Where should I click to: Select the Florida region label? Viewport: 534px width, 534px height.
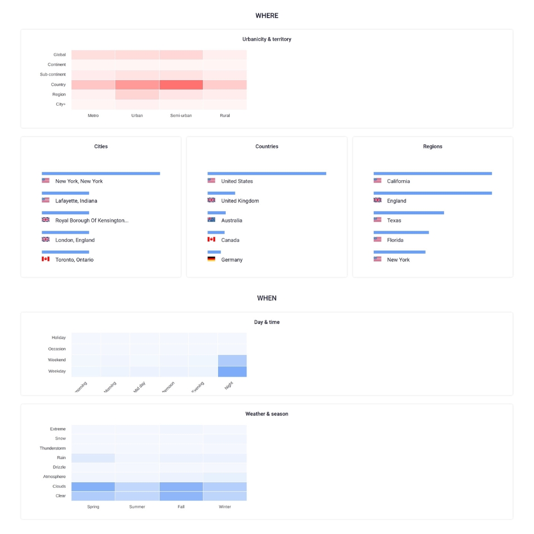point(395,240)
